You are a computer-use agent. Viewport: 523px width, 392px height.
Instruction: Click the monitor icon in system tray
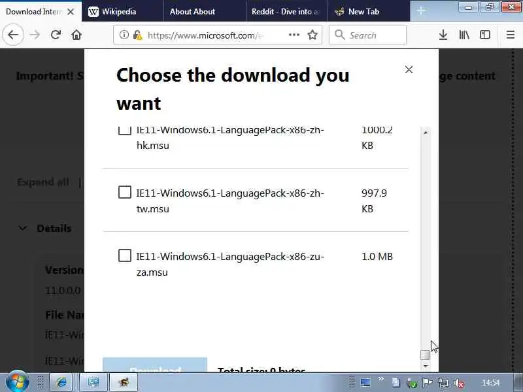365,382
